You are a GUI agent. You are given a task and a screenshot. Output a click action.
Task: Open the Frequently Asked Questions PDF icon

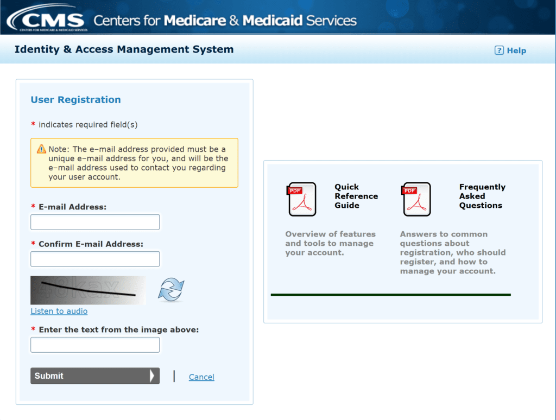[416, 199]
